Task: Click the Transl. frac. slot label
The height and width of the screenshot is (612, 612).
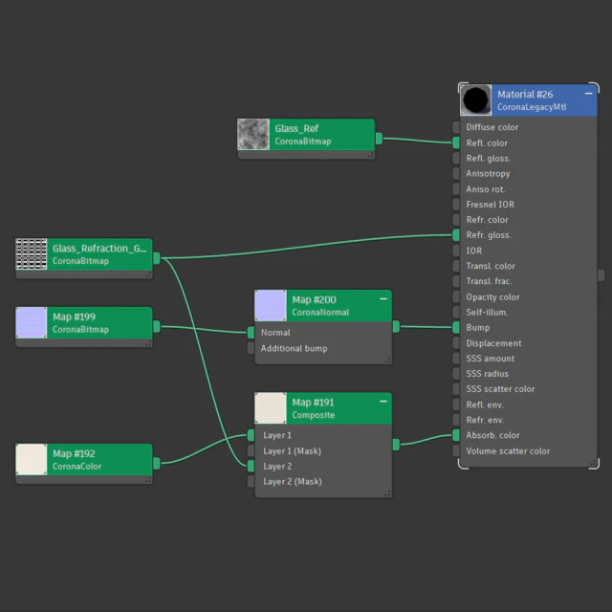Action: coord(489,281)
